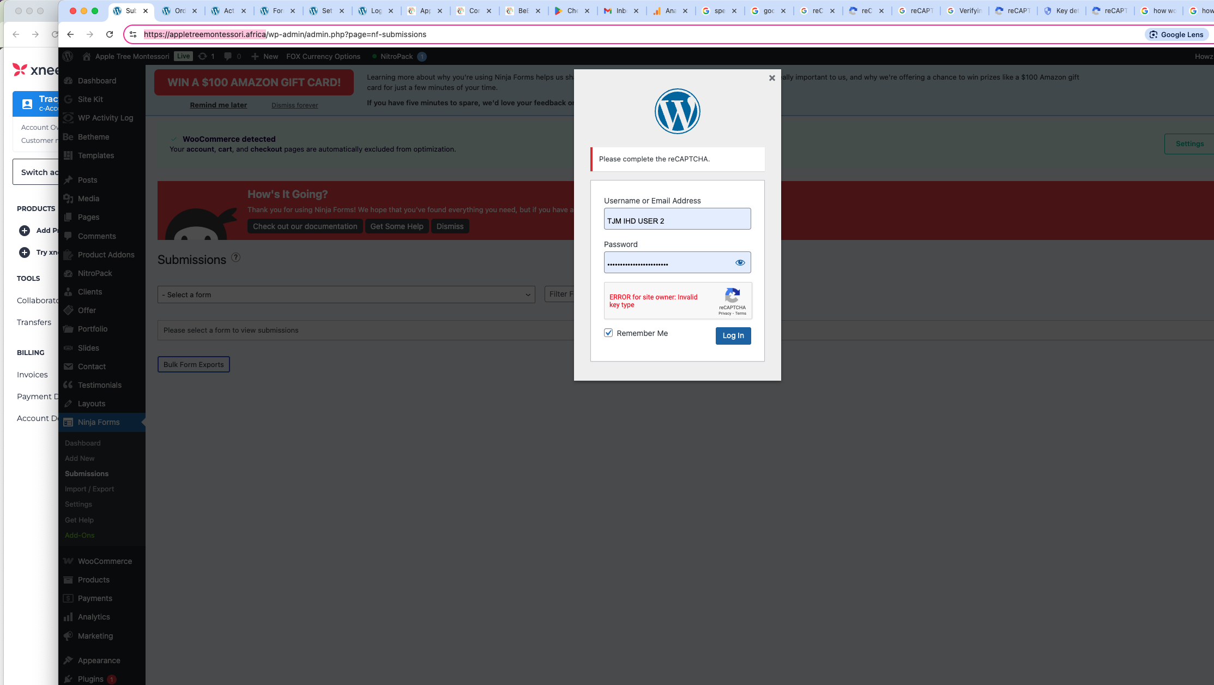This screenshot has width=1214, height=685.
Task: Open the Select a form dropdown
Action: coord(346,295)
